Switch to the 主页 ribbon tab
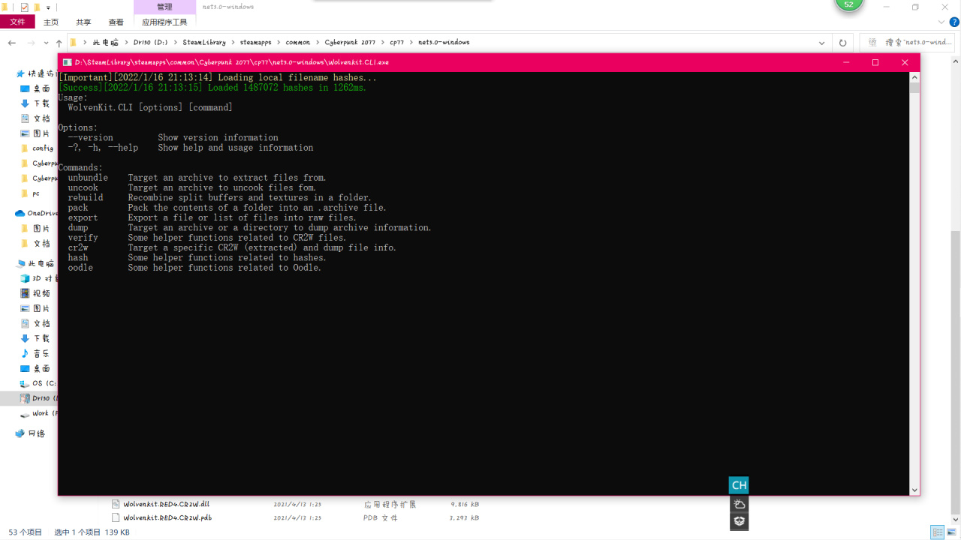This screenshot has height=540, width=961. tap(51, 22)
